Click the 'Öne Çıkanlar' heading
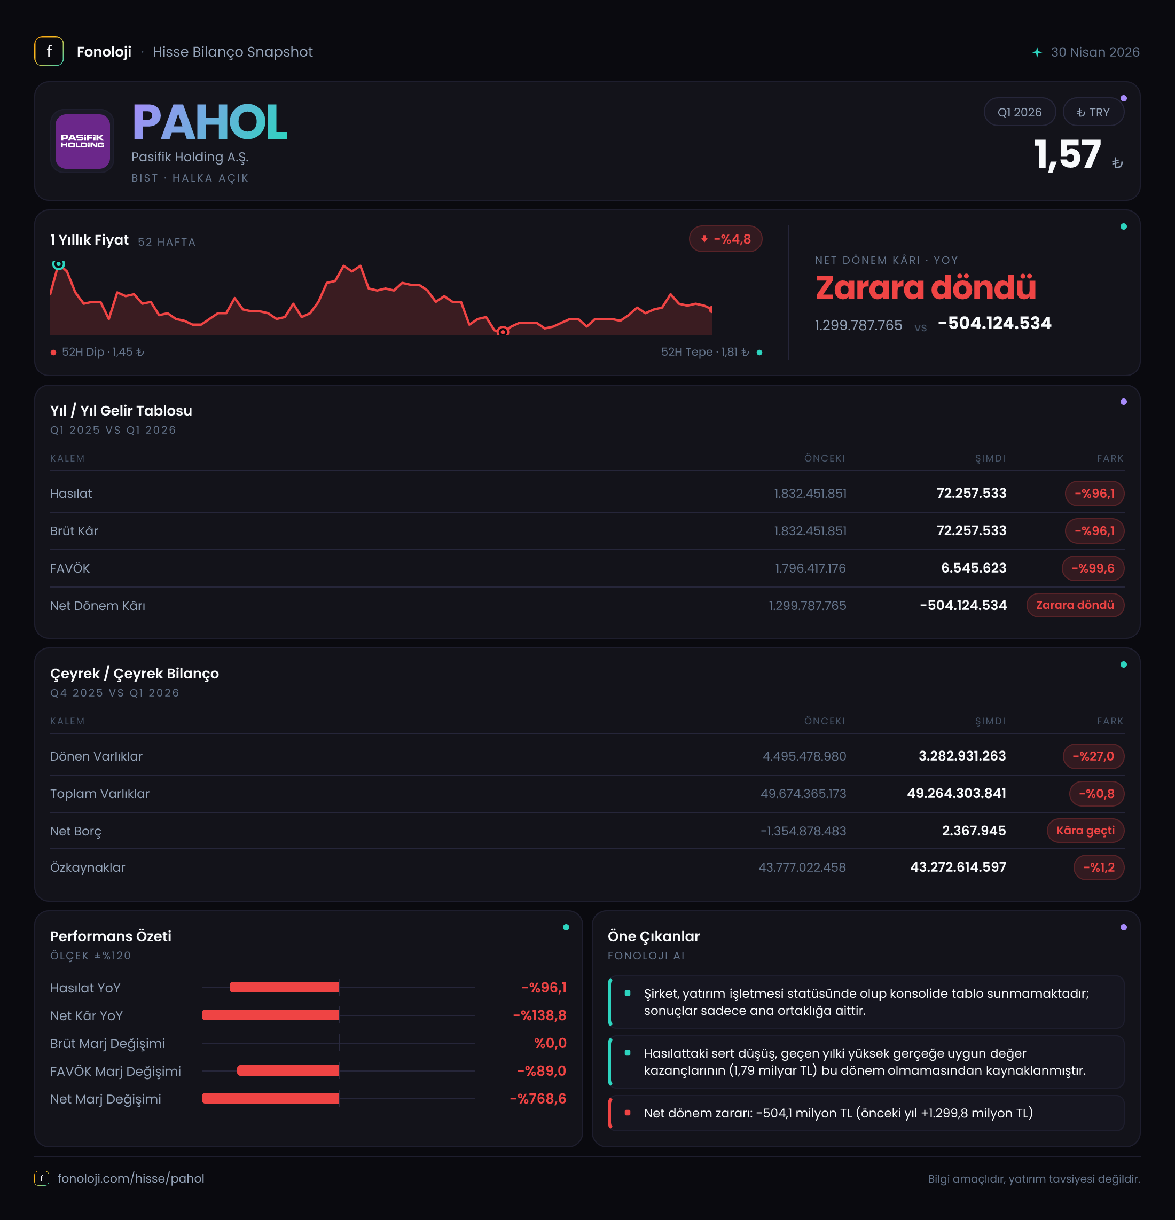This screenshot has width=1175, height=1220. pyautogui.click(x=654, y=936)
